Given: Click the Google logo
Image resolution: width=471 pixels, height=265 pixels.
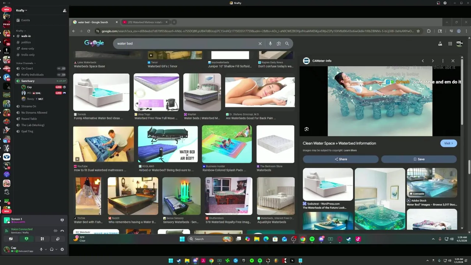Looking at the screenshot, I should pos(94,43).
